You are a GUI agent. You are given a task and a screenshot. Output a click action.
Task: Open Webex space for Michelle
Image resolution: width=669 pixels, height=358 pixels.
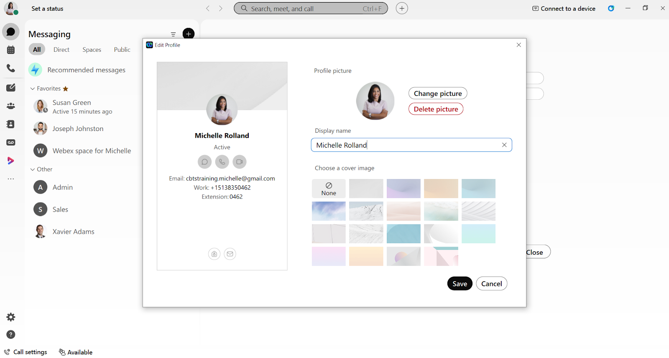(84, 151)
